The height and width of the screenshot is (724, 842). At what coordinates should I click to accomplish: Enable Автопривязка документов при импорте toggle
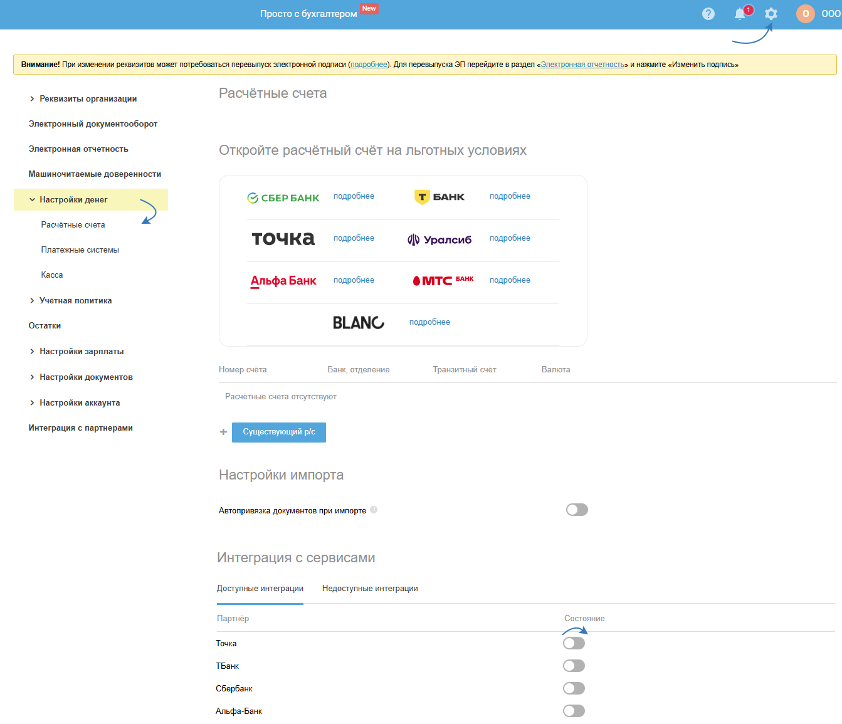pyautogui.click(x=577, y=510)
